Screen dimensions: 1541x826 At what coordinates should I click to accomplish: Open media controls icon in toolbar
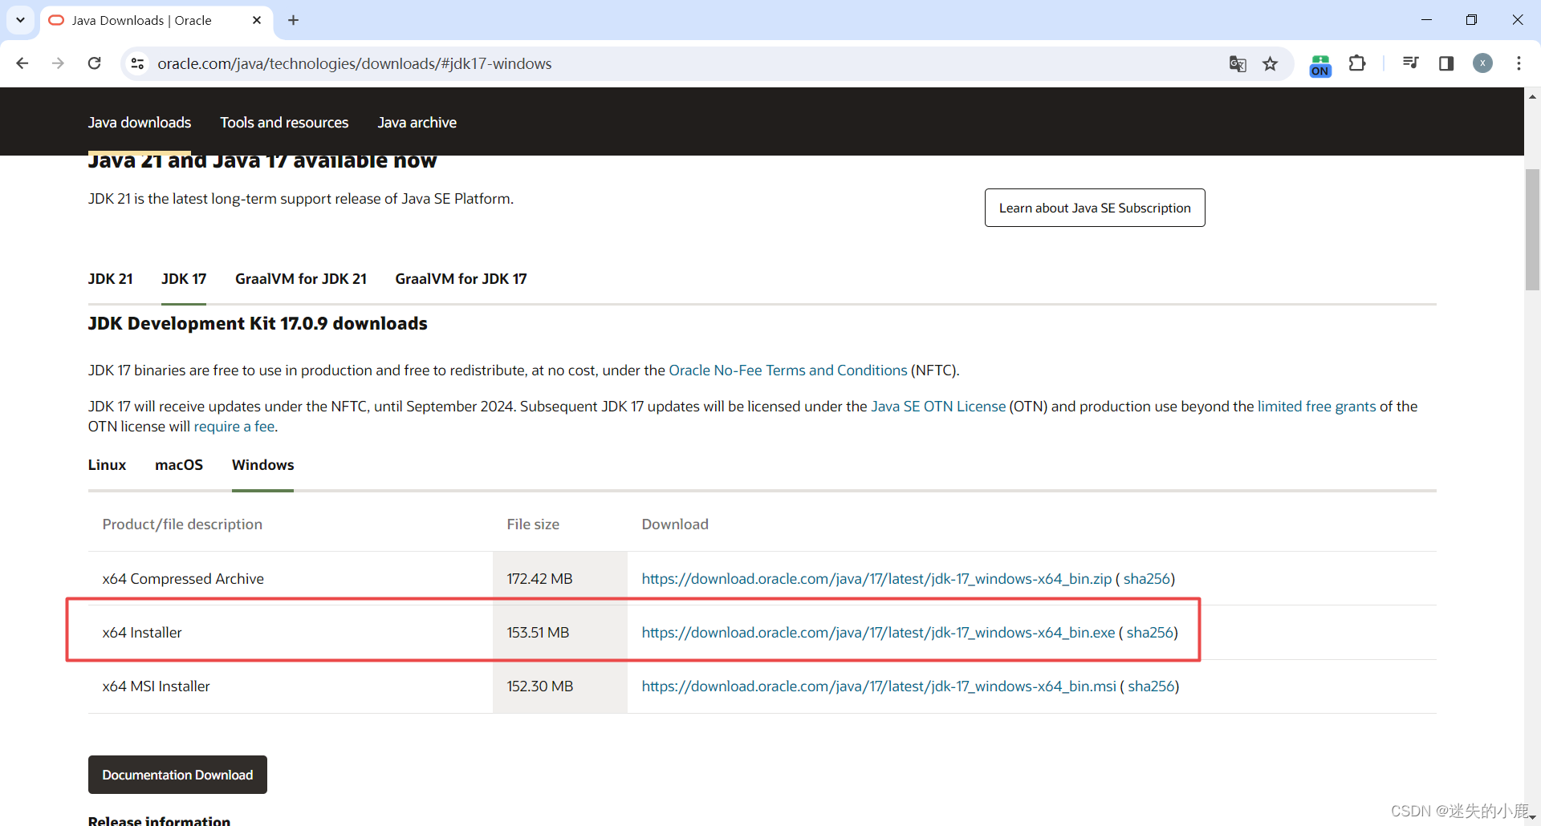pyautogui.click(x=1410, y=63)
